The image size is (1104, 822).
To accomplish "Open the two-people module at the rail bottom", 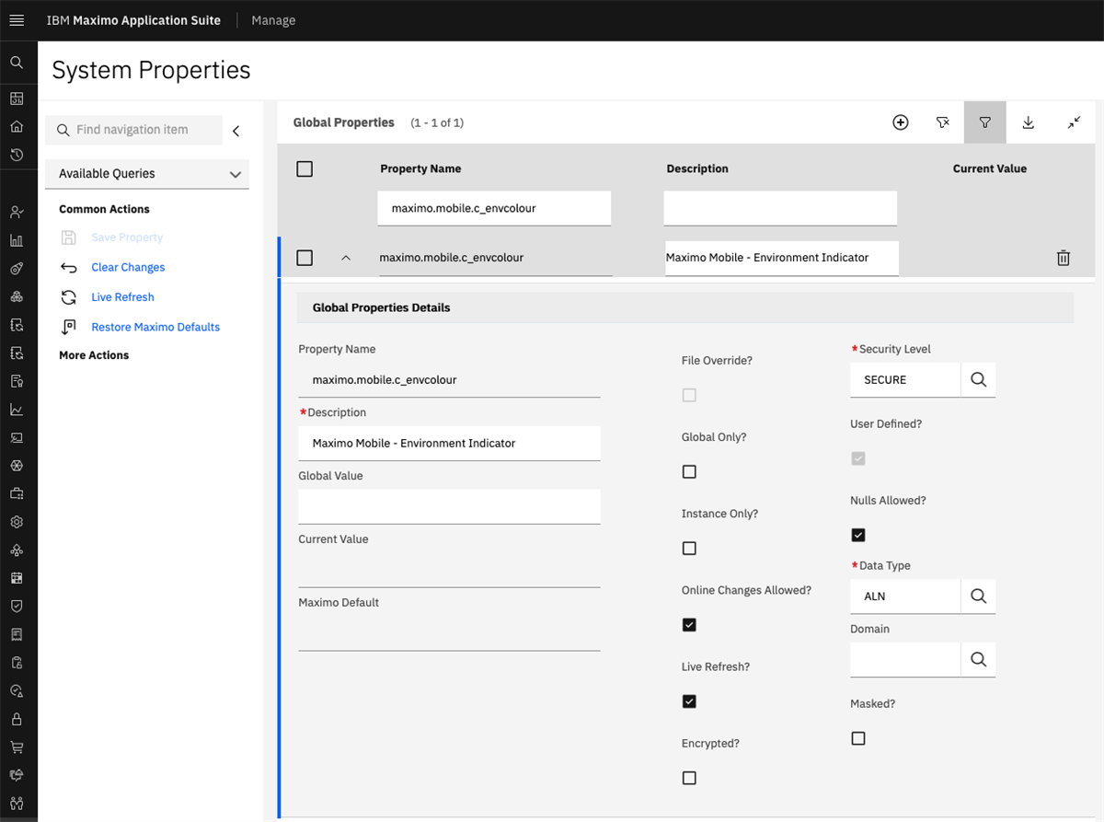I will pyautogui.click(x=17, y=803).
